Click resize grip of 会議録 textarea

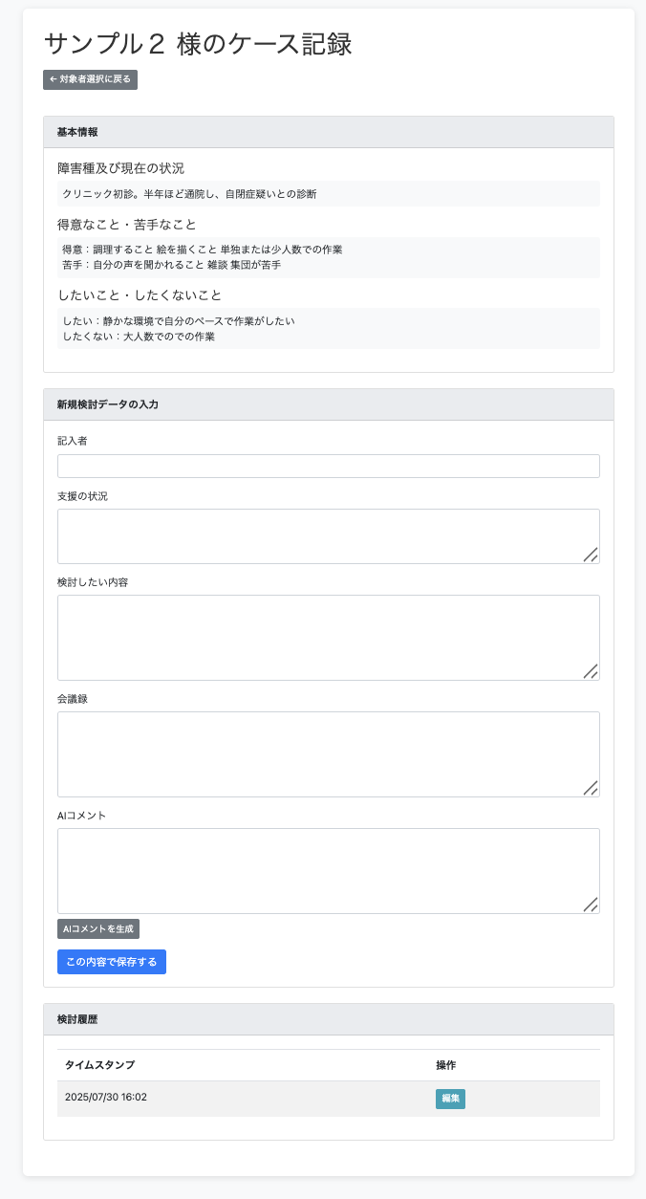click(x=591, y=788)
